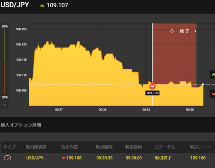Click the 109.105 price axis label

pyautogui.click(x=21, y=90)
